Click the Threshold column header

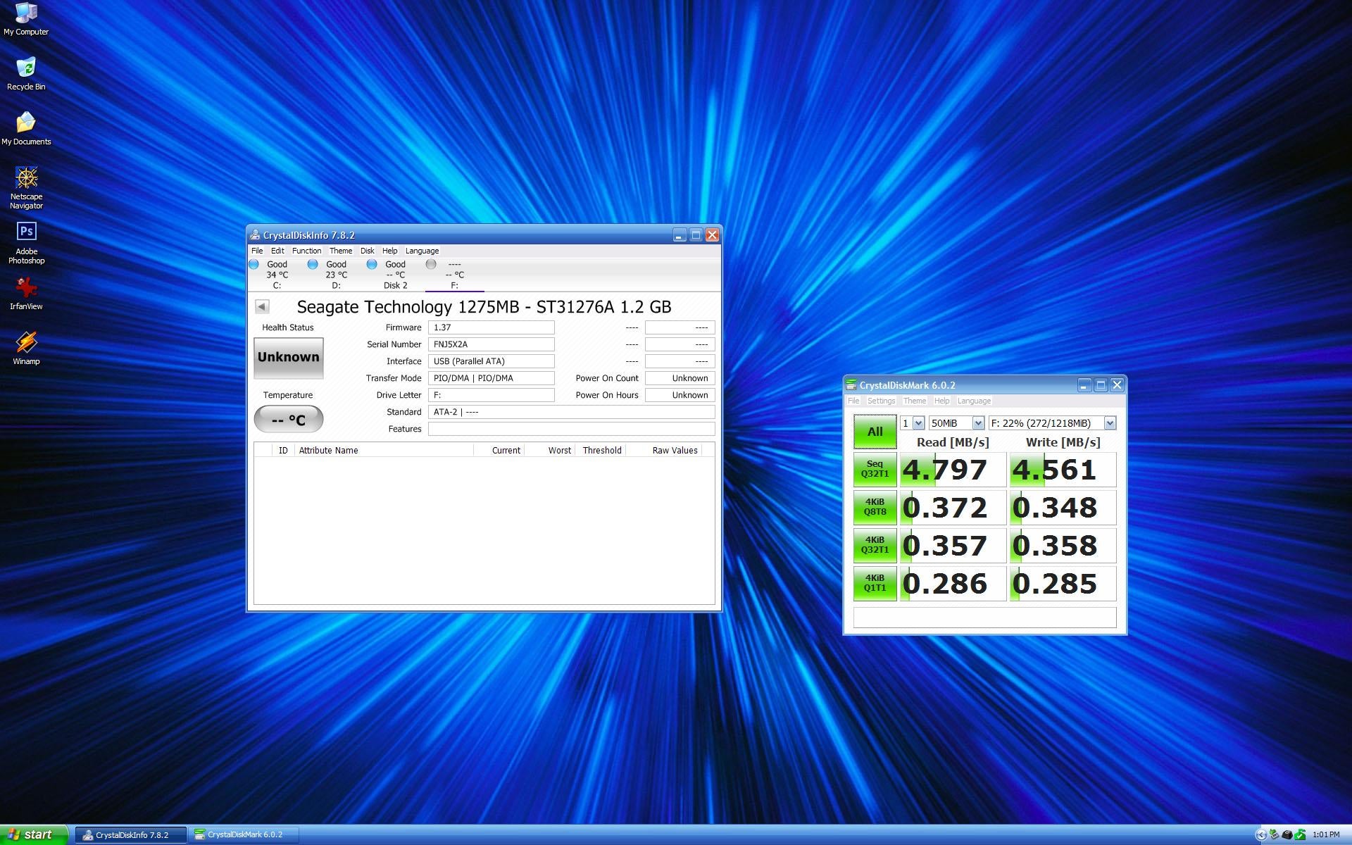pyautogui.click(x=601, y=451)
